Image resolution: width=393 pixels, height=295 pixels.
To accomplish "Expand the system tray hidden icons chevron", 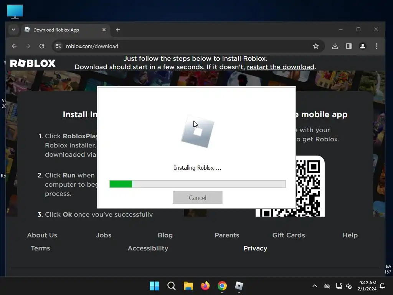I will pos(315,286).
